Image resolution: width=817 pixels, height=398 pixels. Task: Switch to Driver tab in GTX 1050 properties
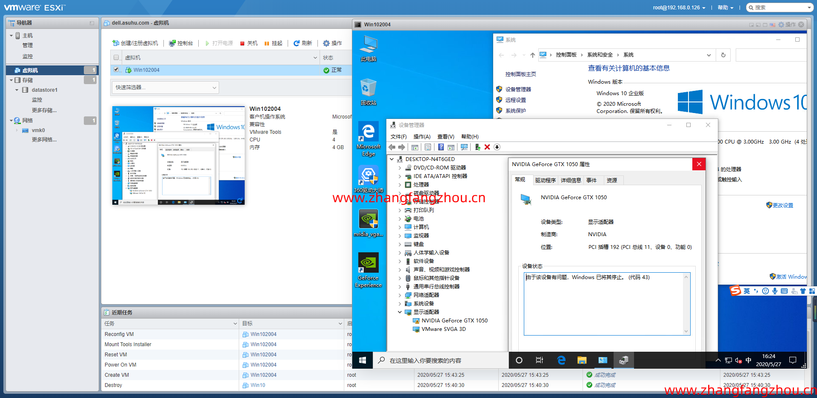(x=546, y=181)
